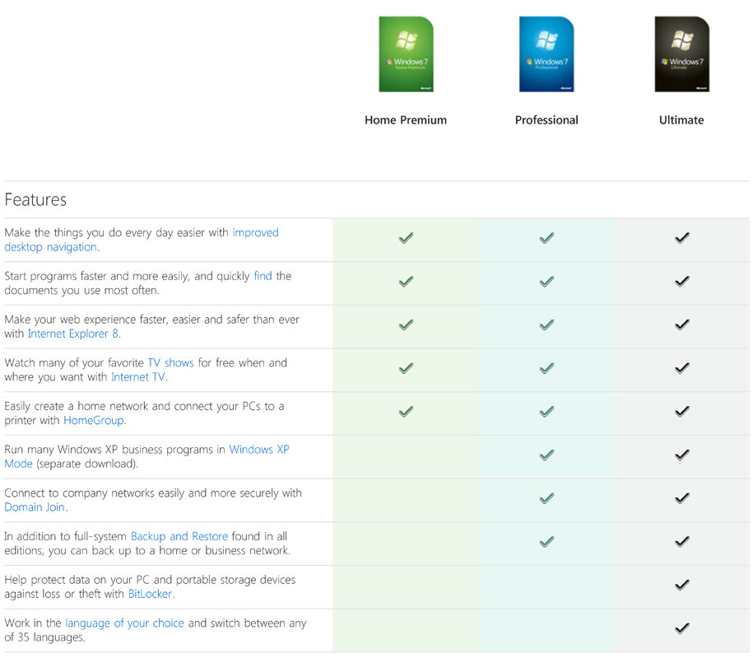Click Ultimate checkmark for Backup and Restore row
Viewport: 753px width, 658px height.
tap(682, 542)
